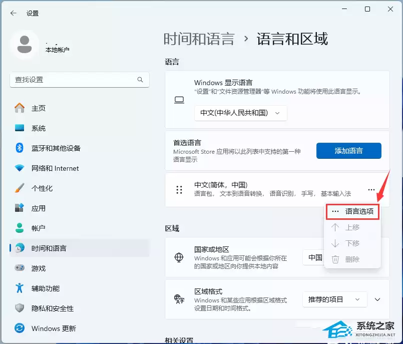Go to 系统 settings
The image size is (403, 344).
pos(80,128)
